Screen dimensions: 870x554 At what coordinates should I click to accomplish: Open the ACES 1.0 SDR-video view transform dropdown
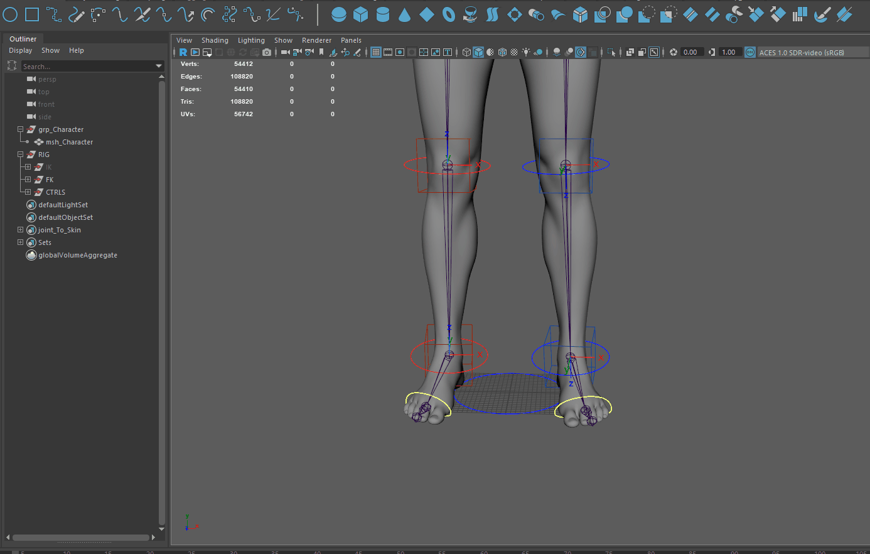tap(814, 52)
